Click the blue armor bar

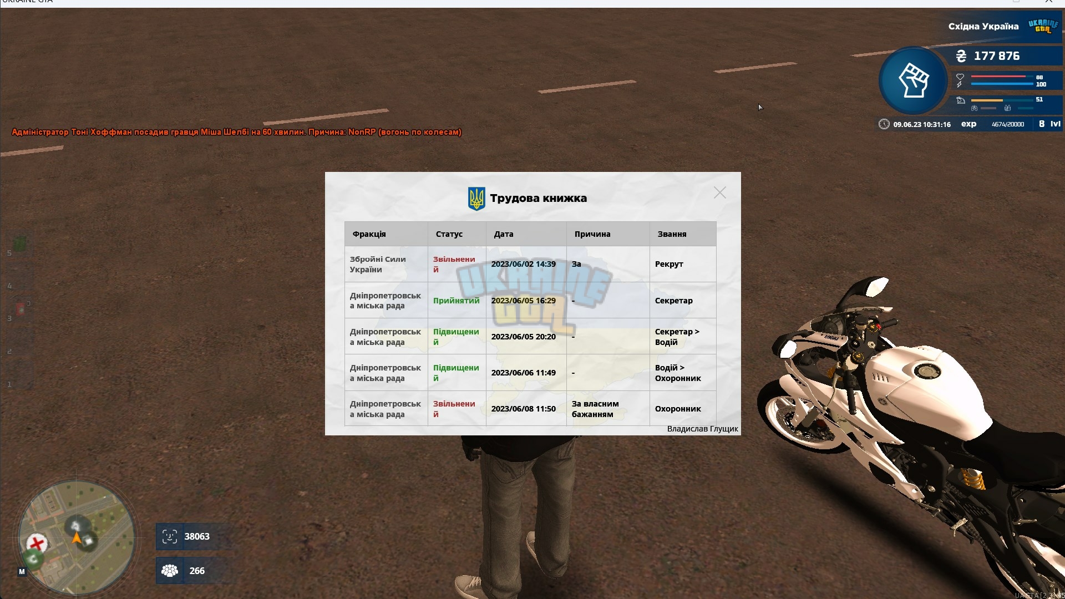click(1002, 84)
